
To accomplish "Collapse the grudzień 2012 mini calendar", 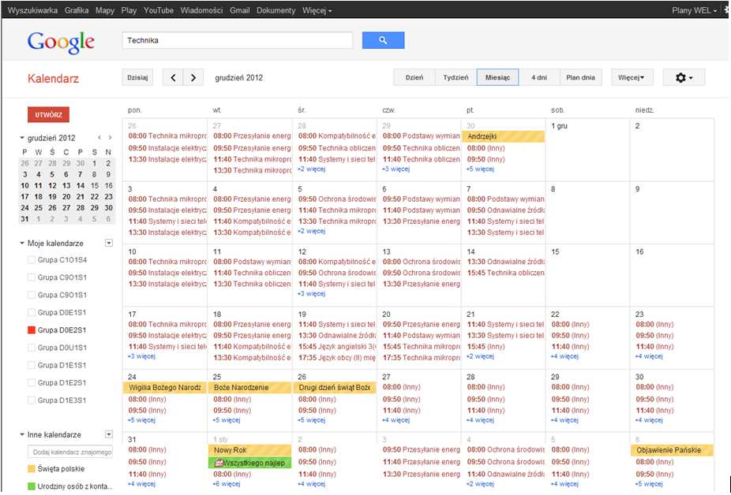I will [22, 138].
